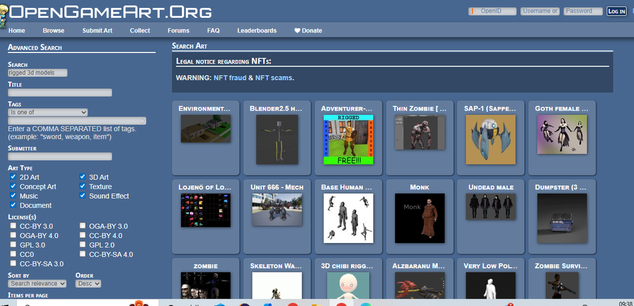
Task: Open the Browse menu
Action: coord(53,31)
